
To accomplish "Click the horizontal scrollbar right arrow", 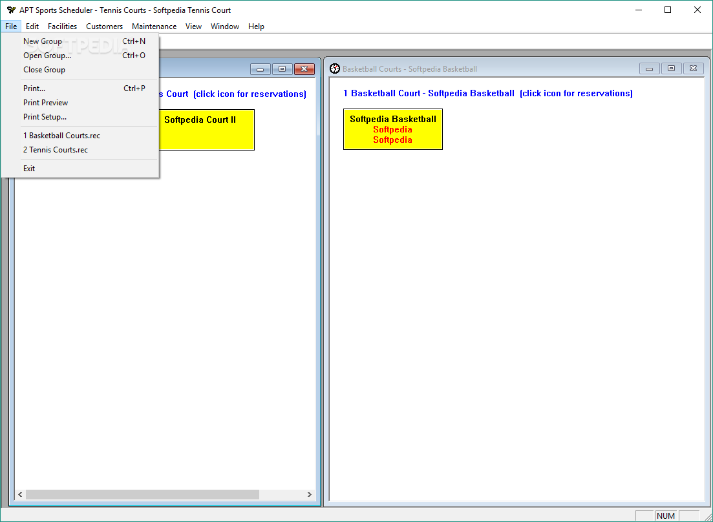I will point(309,494).
